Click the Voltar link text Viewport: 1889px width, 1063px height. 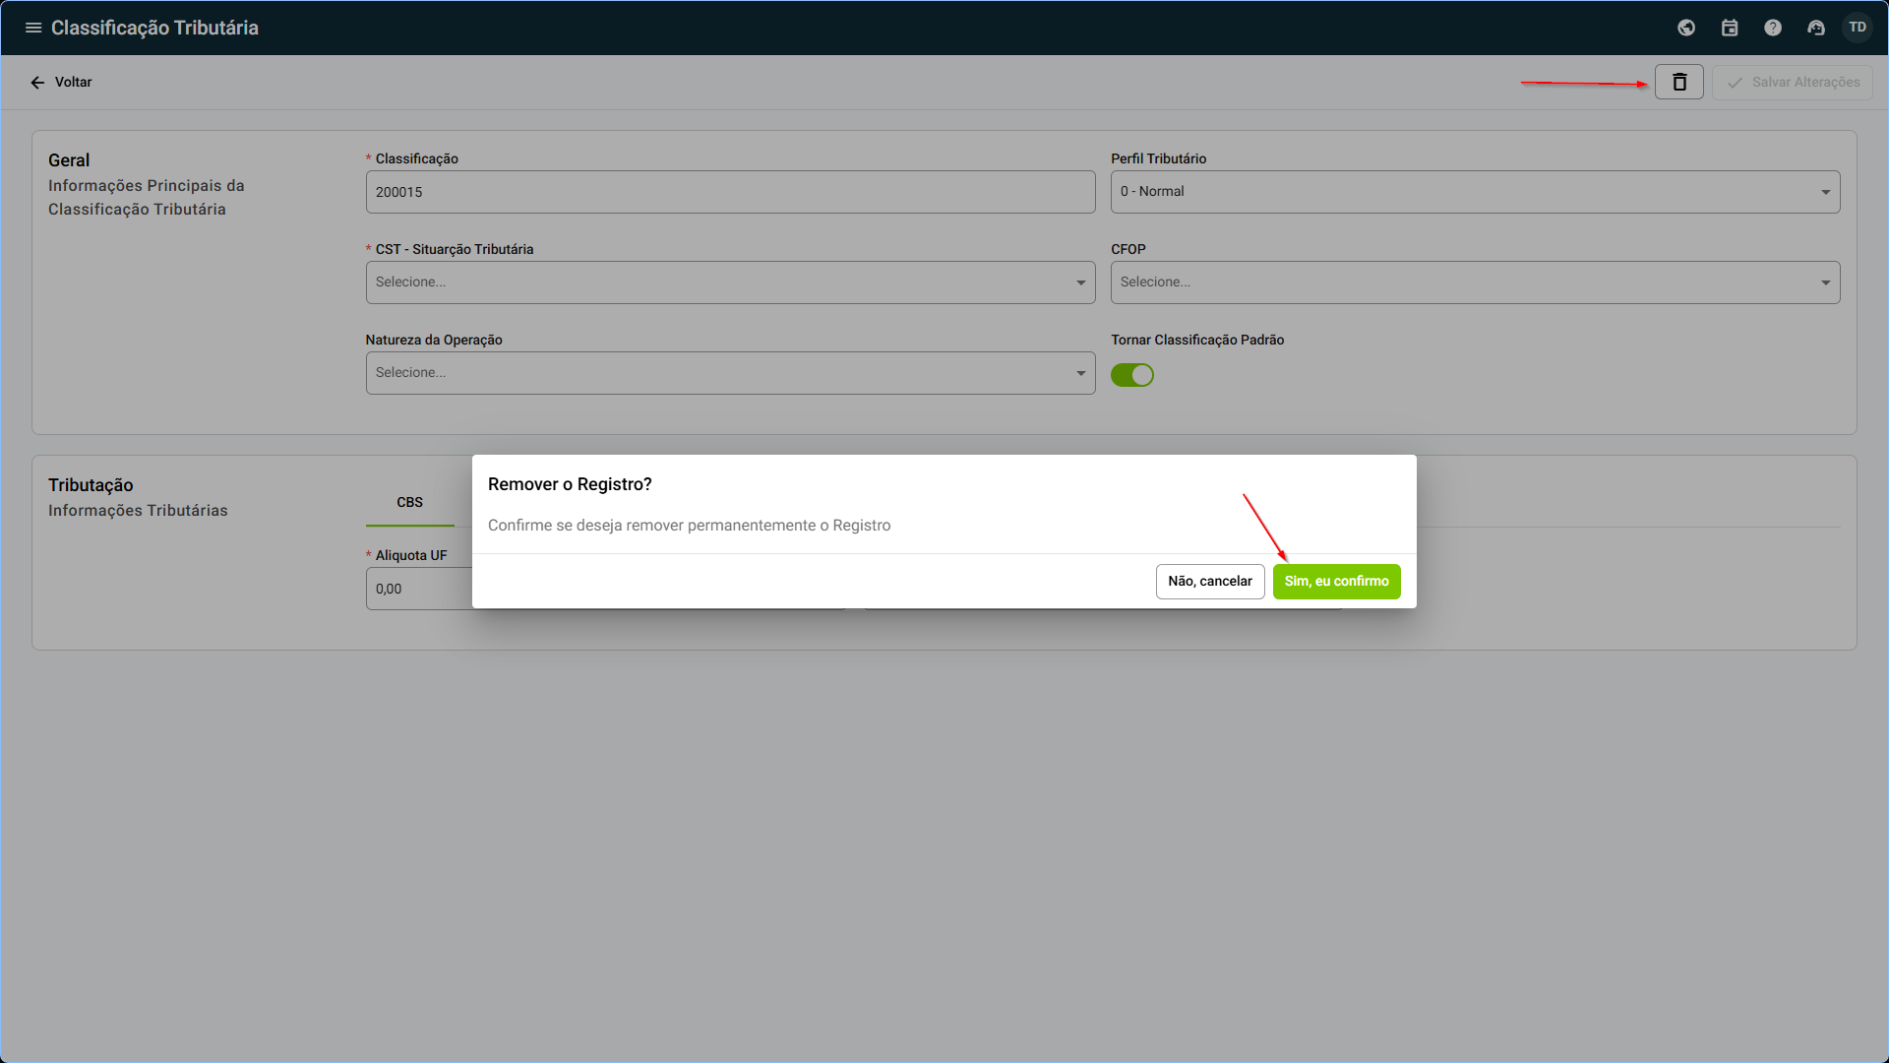[74, 83]
